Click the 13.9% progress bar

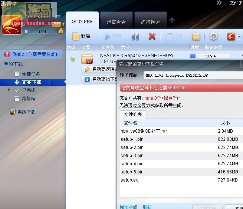click(210, 56)
